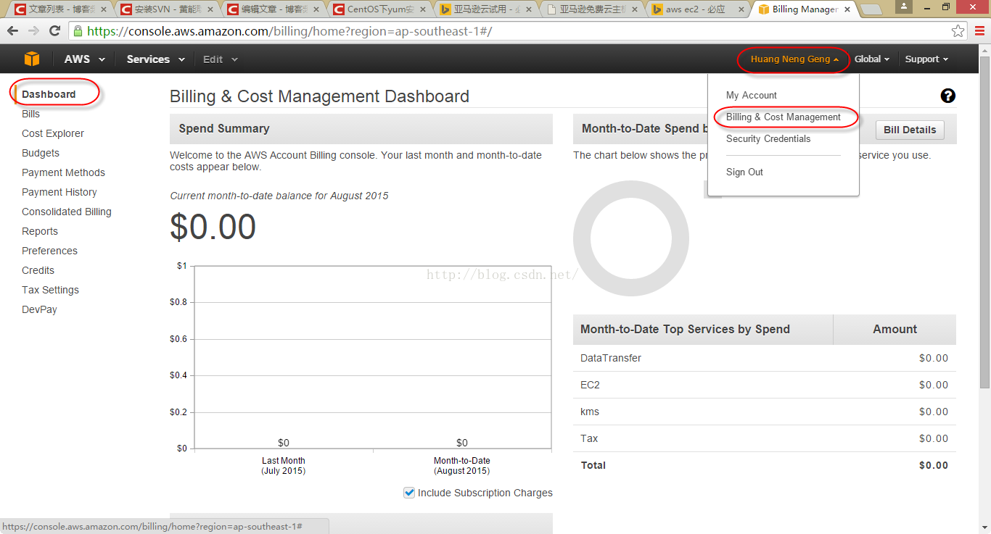Screen dimensions: 991x534
Task: Open Chrome menu hamburger icon
Action: (978, 31)
